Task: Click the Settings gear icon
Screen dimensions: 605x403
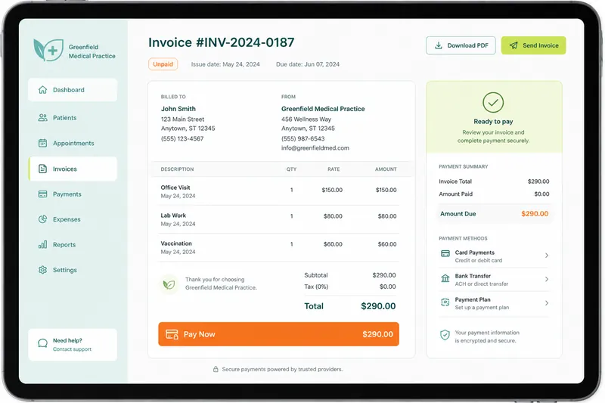Action: 42,270
